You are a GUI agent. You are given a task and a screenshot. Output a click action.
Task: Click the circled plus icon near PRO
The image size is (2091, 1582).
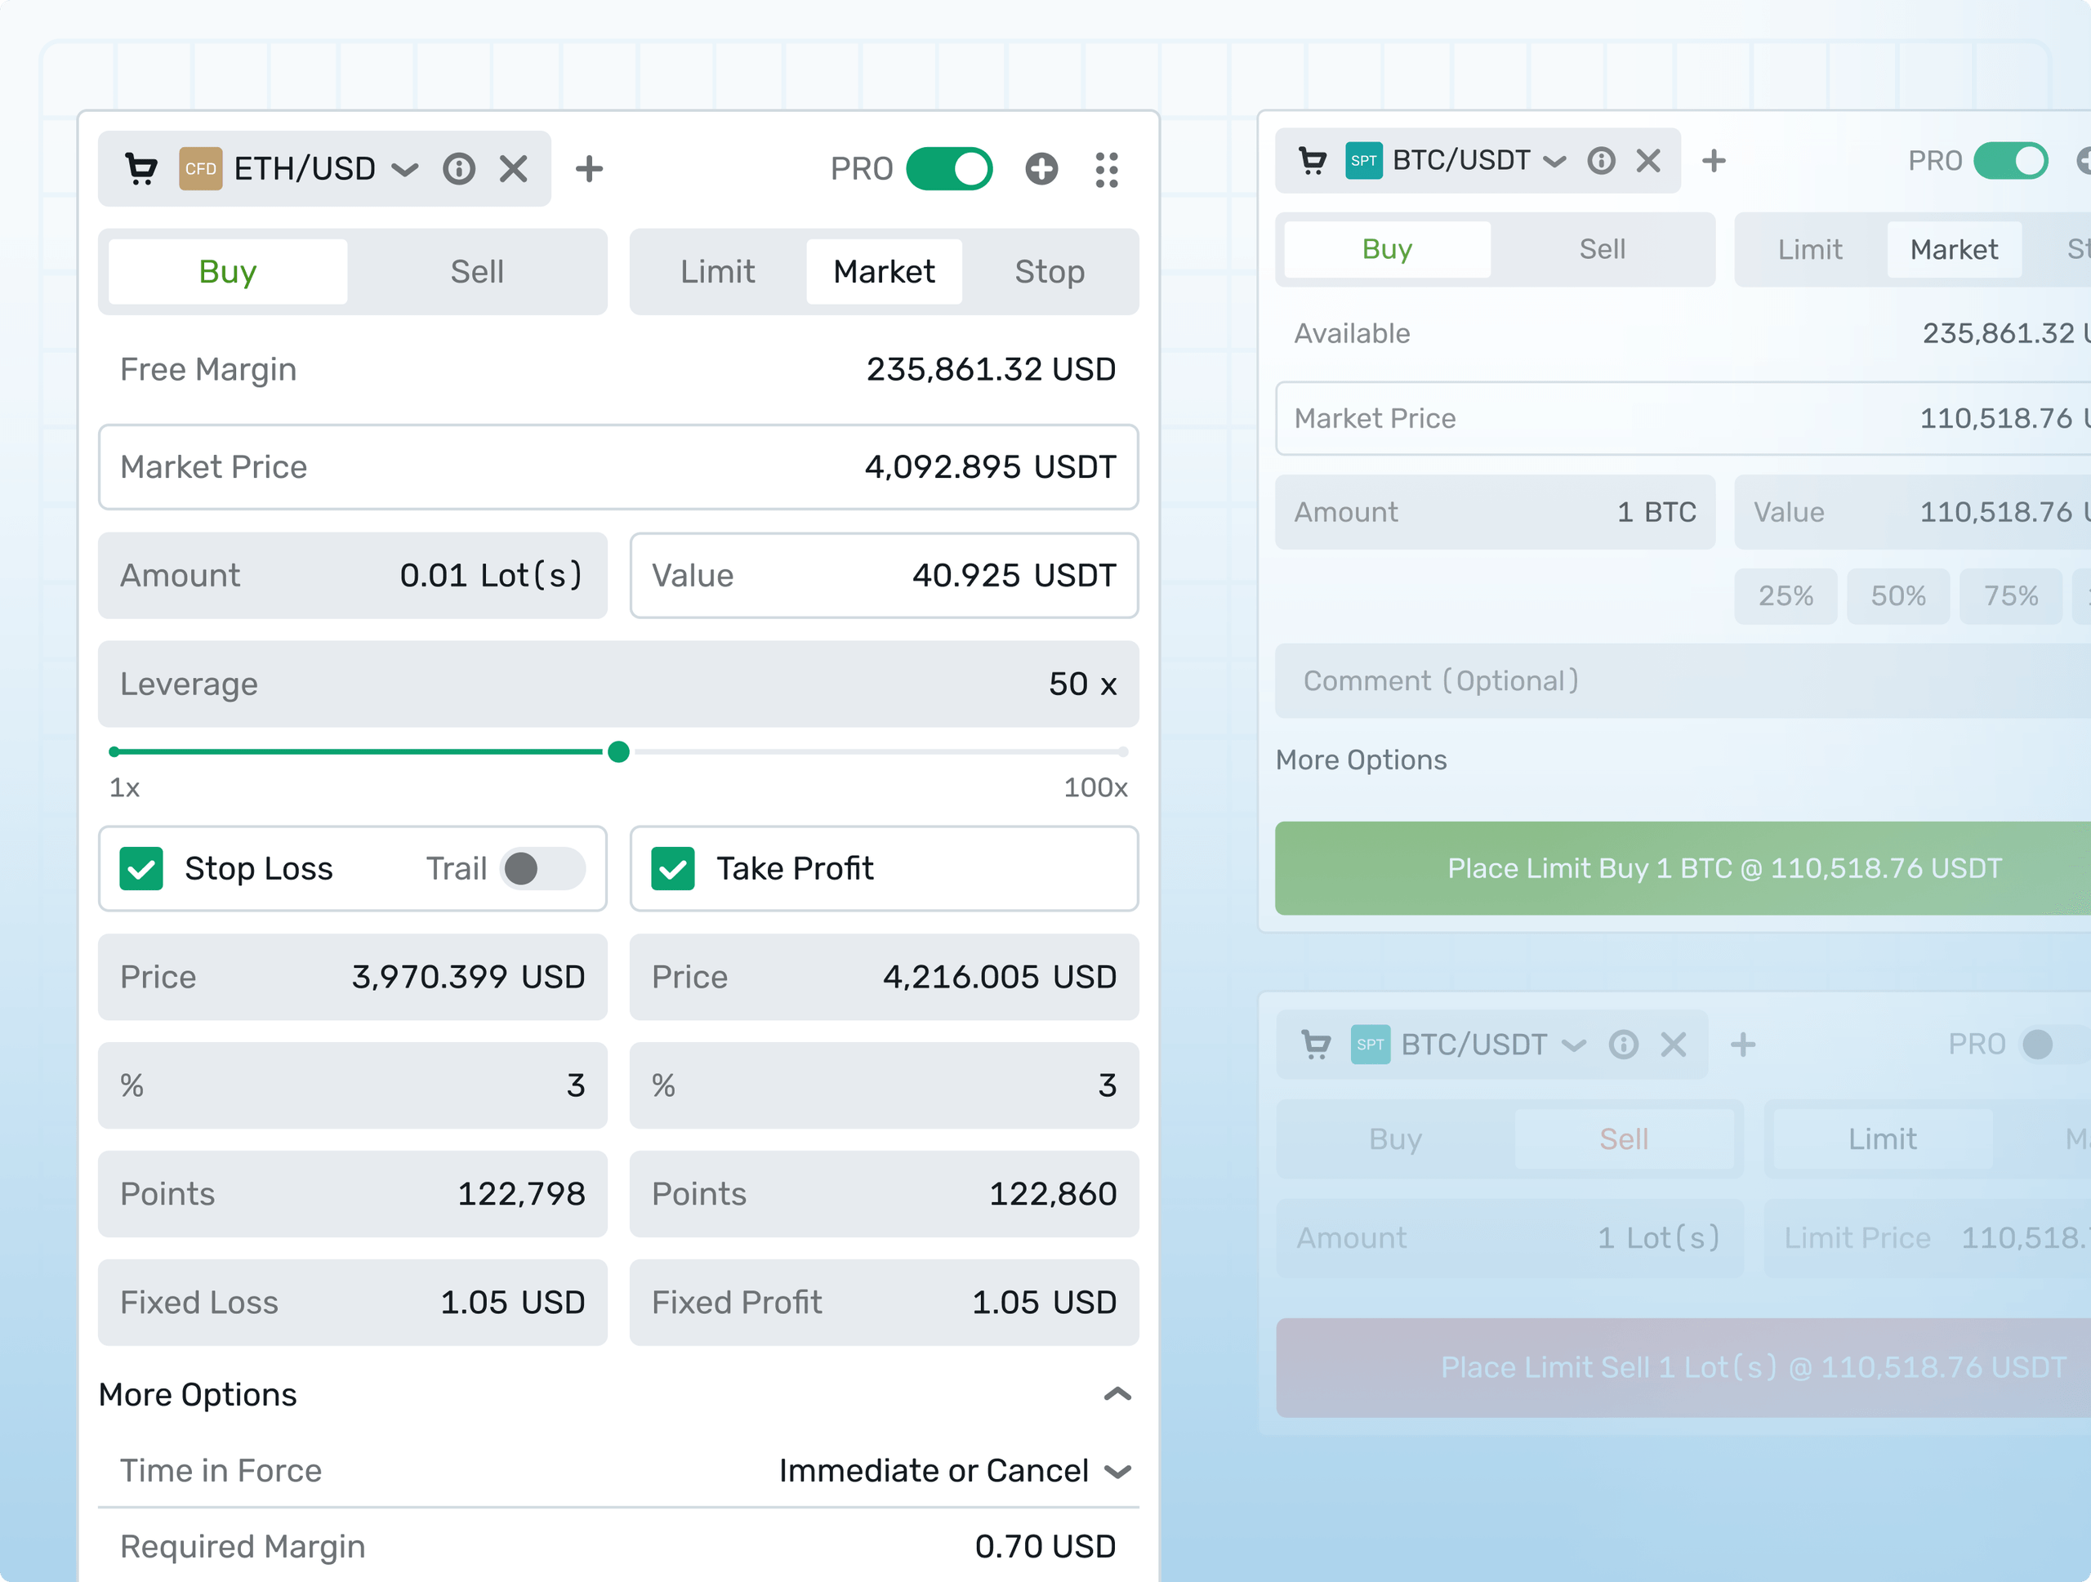click(1041, 169)
